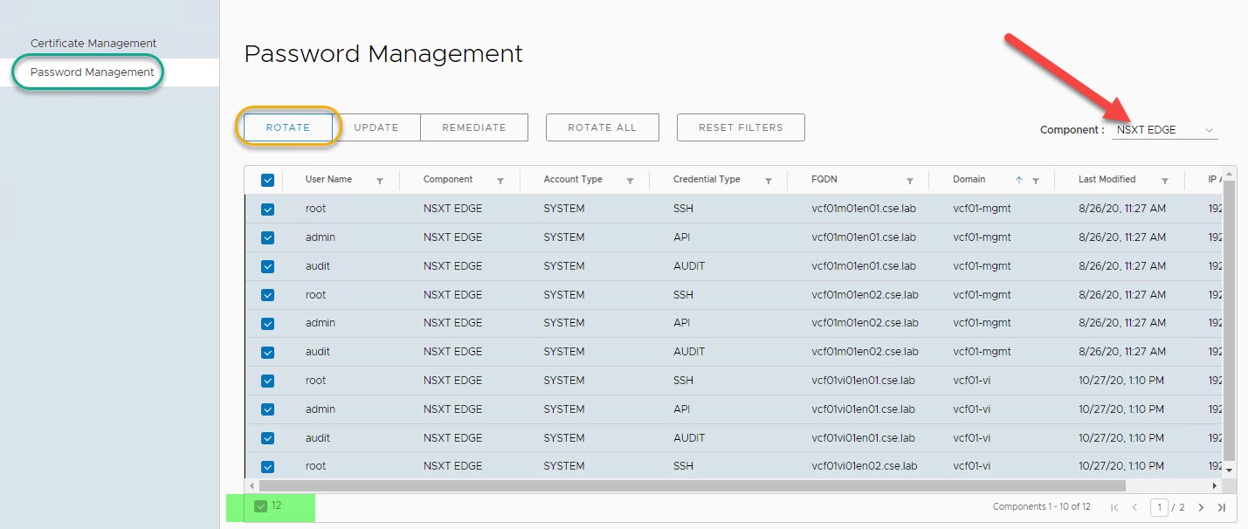Open the Credential Type column filter

769,181
